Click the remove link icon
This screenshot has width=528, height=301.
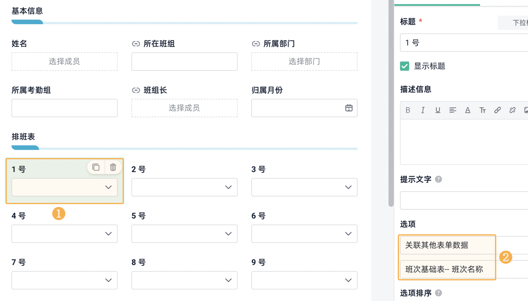(512, 110)
